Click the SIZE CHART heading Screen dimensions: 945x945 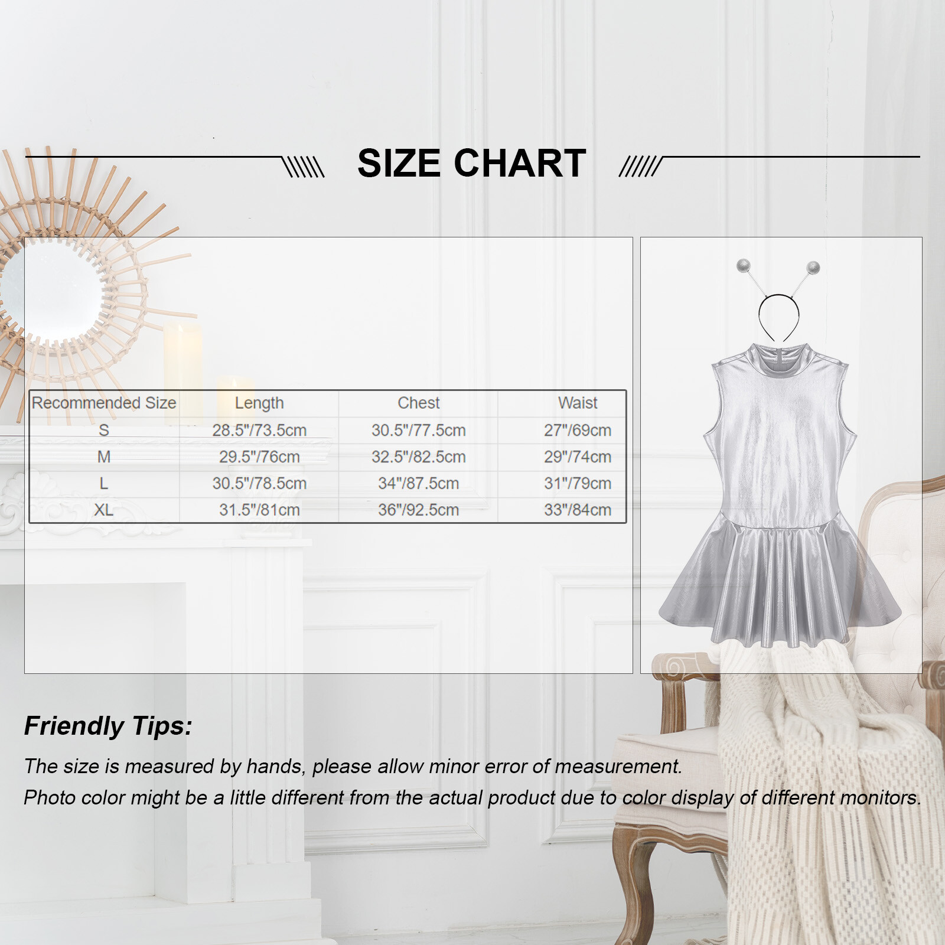(471, 163)
